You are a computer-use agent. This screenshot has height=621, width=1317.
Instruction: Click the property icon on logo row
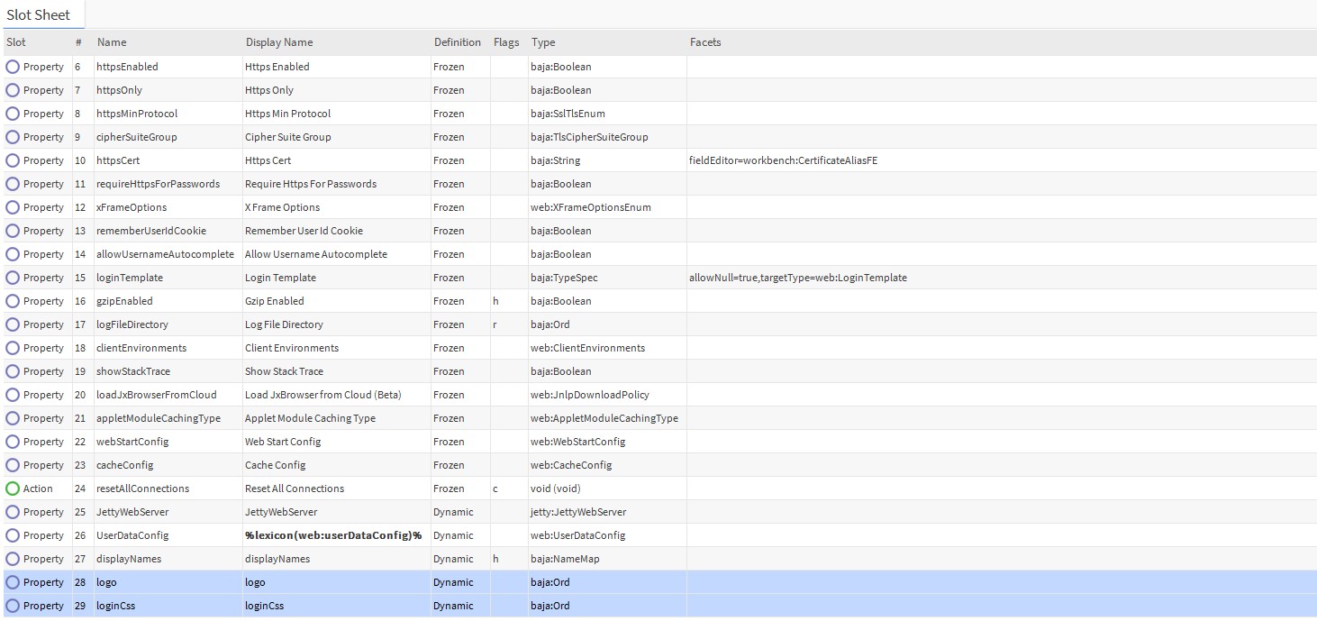click(13, 582)
